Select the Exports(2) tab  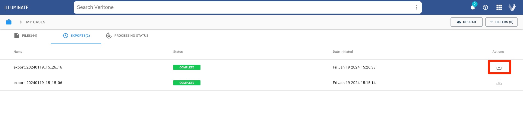76,36
